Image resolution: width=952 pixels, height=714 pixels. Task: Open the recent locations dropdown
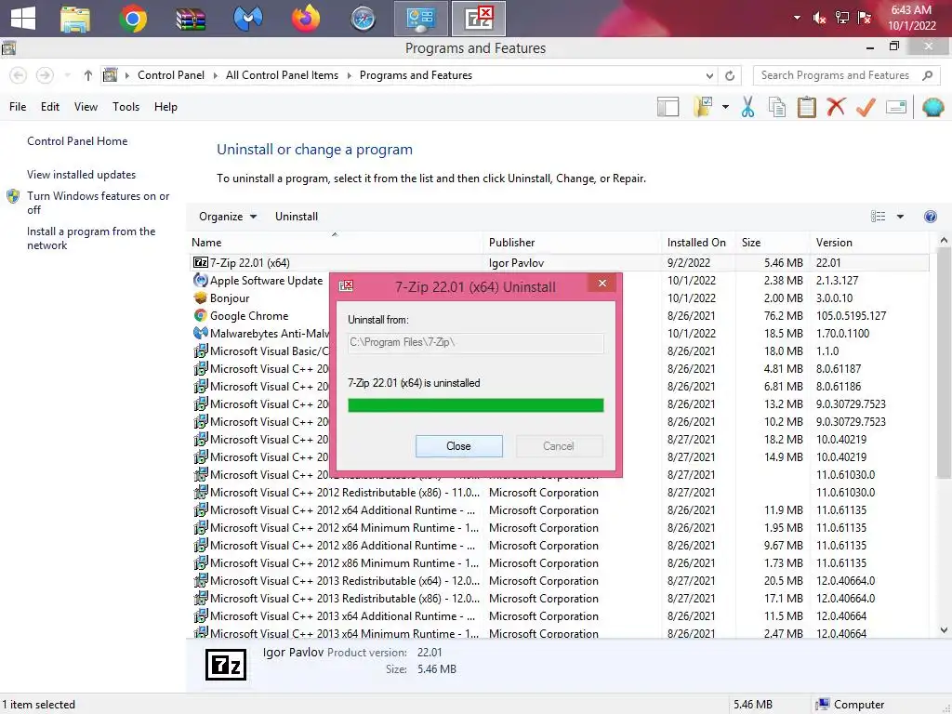[67, 75]
